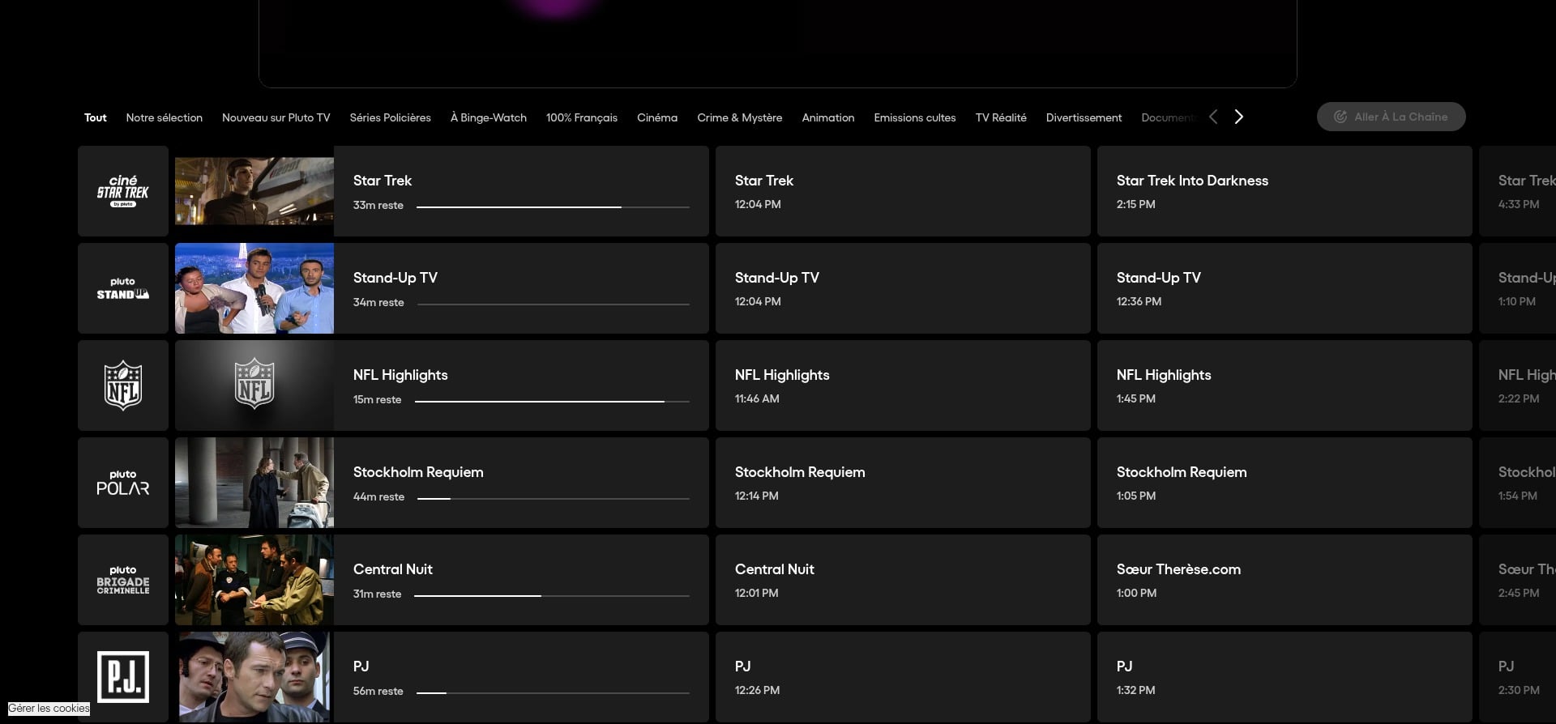Open Central Nuit program at 12:01 PM
The image size is (1556, 724).
[x=903, y=580]
